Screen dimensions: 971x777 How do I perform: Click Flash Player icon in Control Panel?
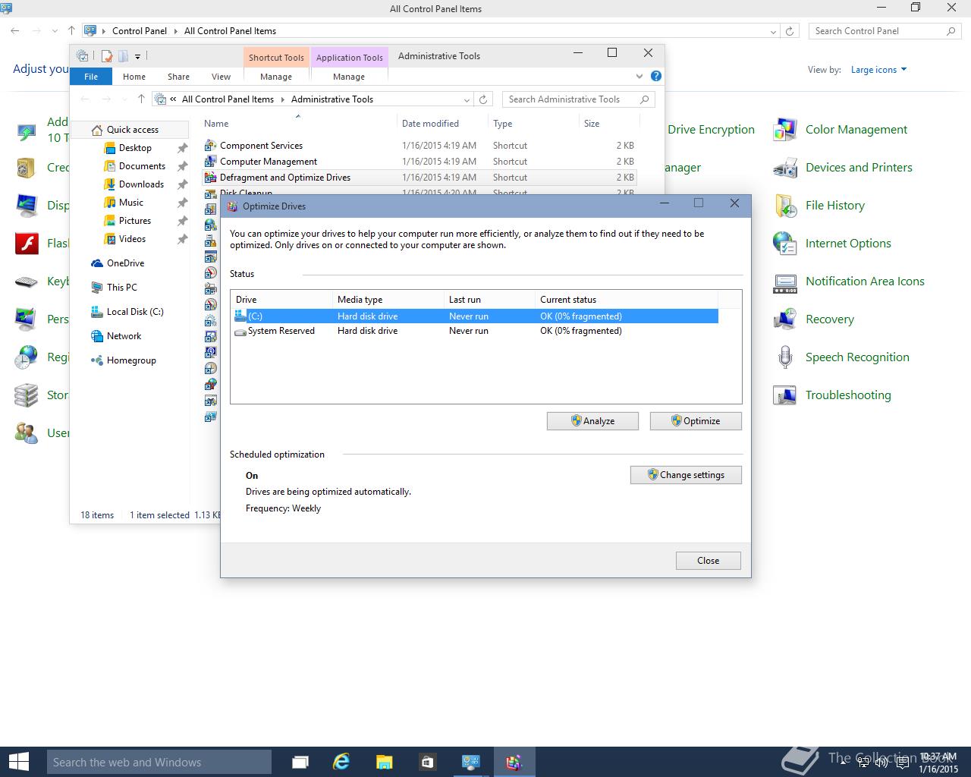tap(27, 244)
